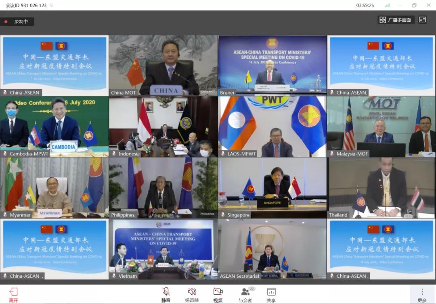Click the red recording status indicator
This screenshot has width=436, height=304.
[x=6, y=22]
